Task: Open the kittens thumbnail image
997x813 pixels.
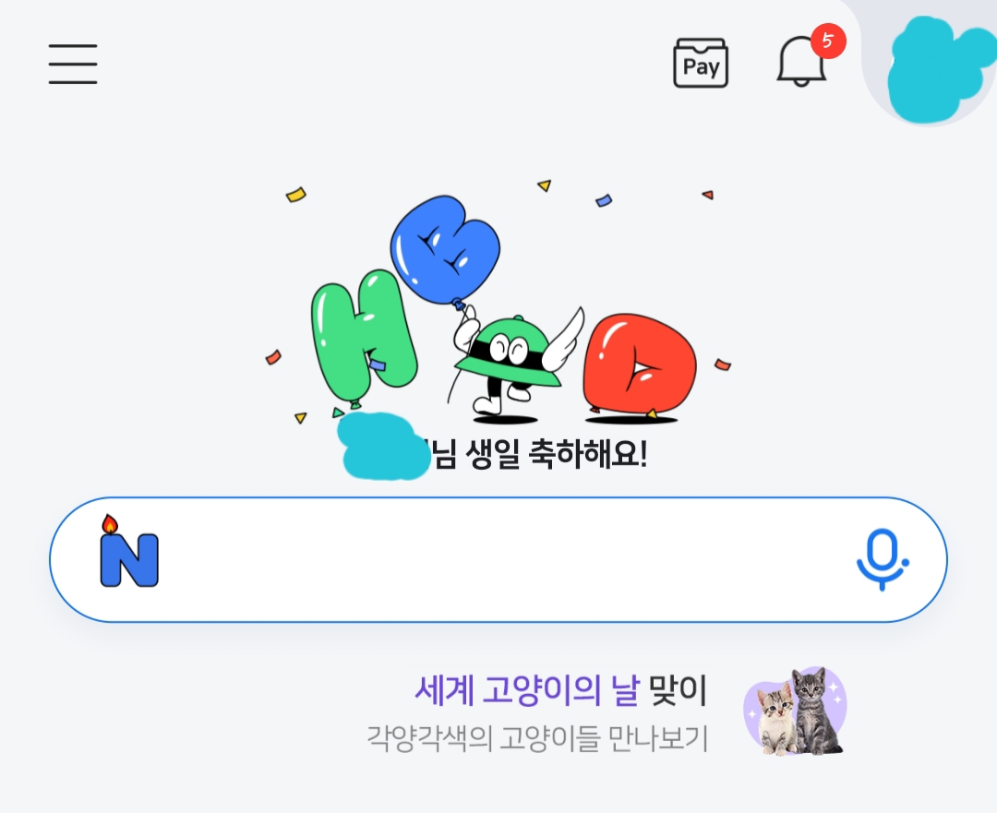Action: click(x=795, y=711)
